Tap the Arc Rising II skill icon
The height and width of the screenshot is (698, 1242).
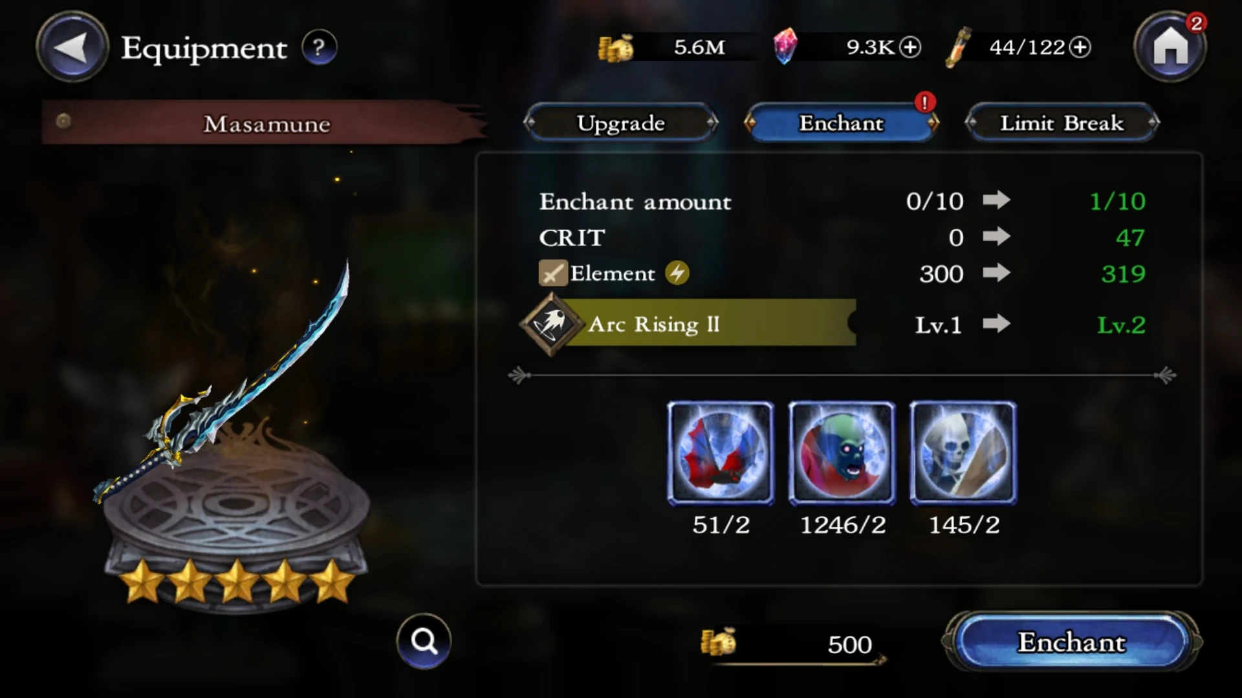pos(551,324)
